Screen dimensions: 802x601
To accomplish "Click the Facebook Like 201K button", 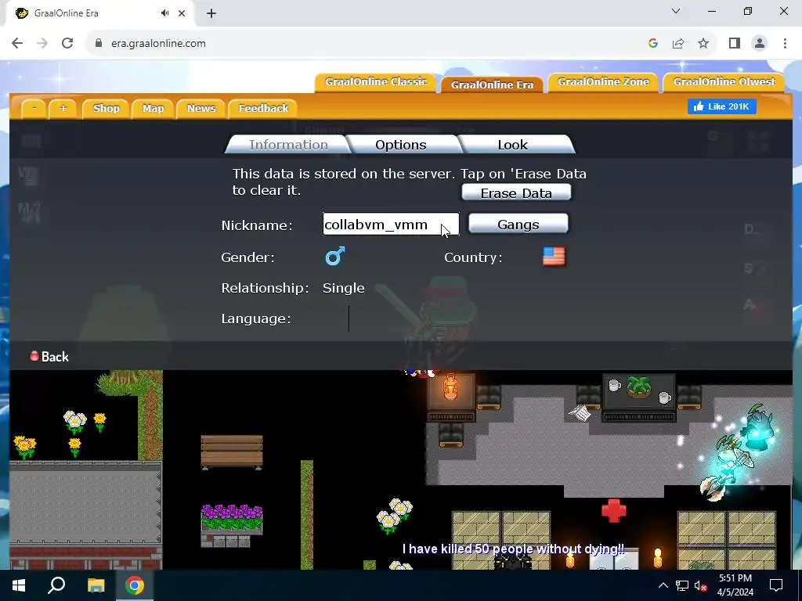I will pos(721,106).
